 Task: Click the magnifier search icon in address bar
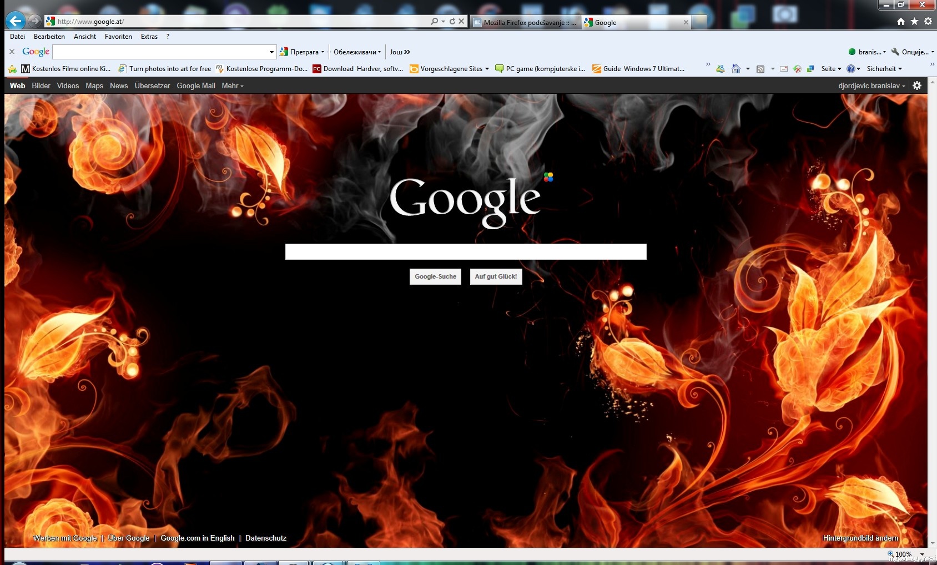point(434,21)
